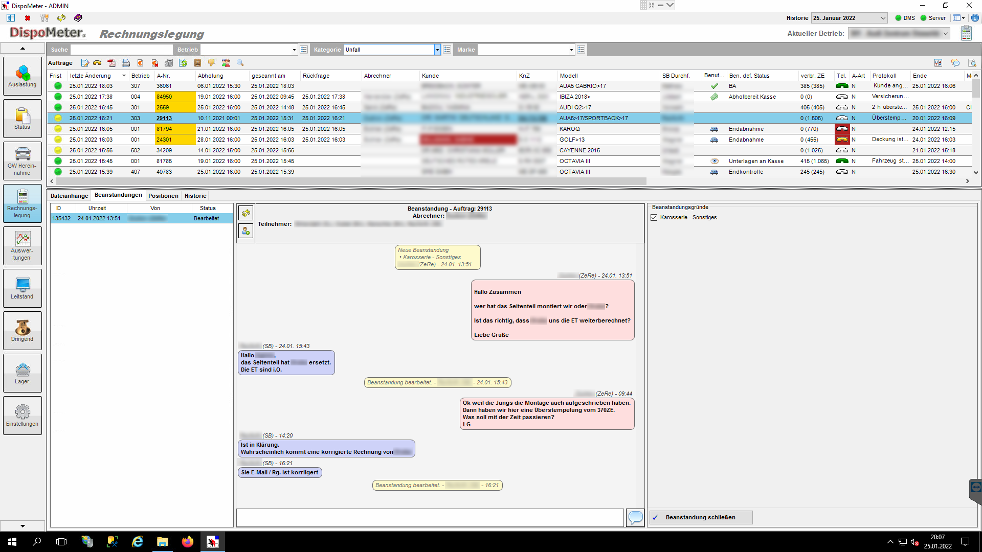Click the document preview icon above order table
This screenshot has width=982, height=552.
972,63
